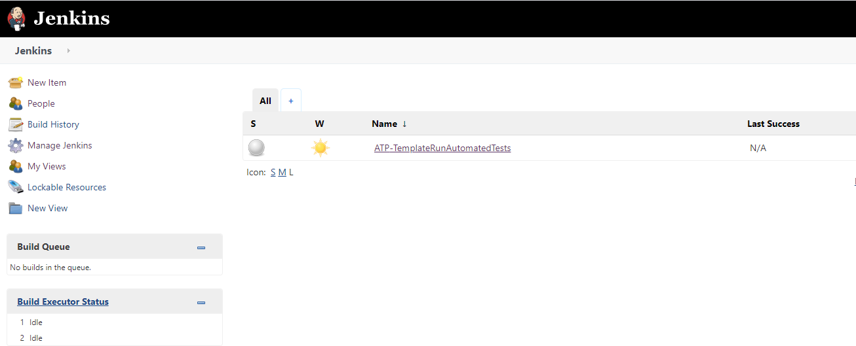
Task: Click the sunny weather icon of ATP-TemplateRunAutomatedTests
Action: click(320, 148)
